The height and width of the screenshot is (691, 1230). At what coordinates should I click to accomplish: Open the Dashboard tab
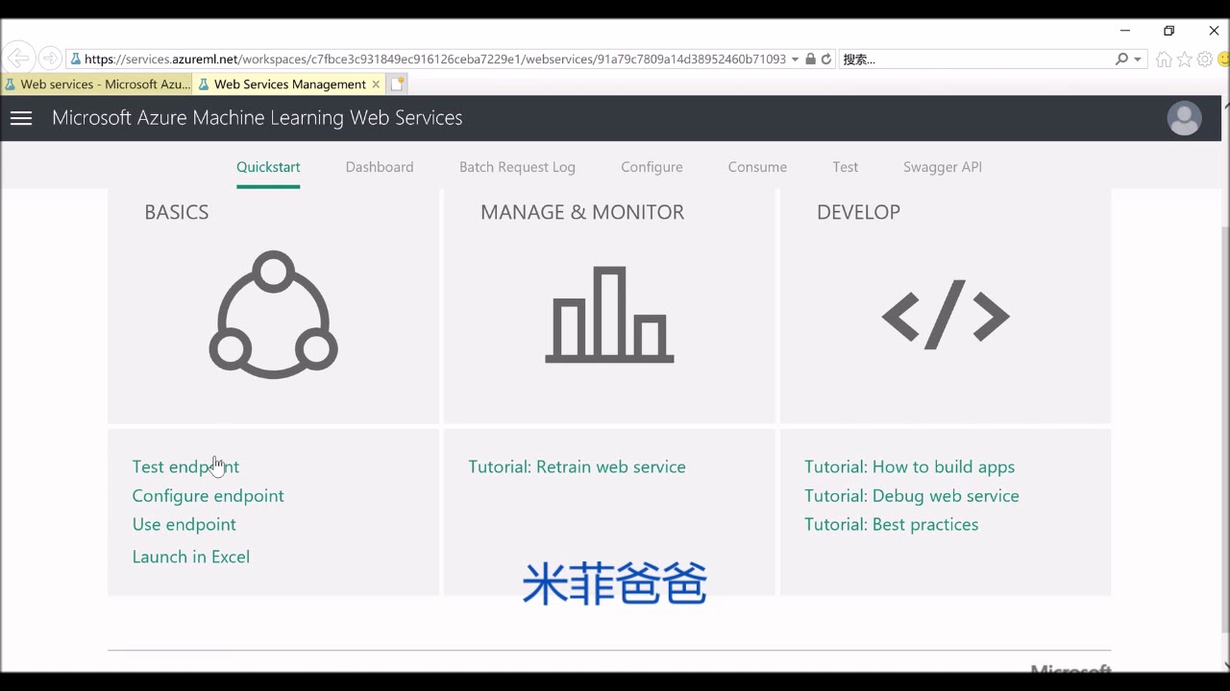[380, 167]
